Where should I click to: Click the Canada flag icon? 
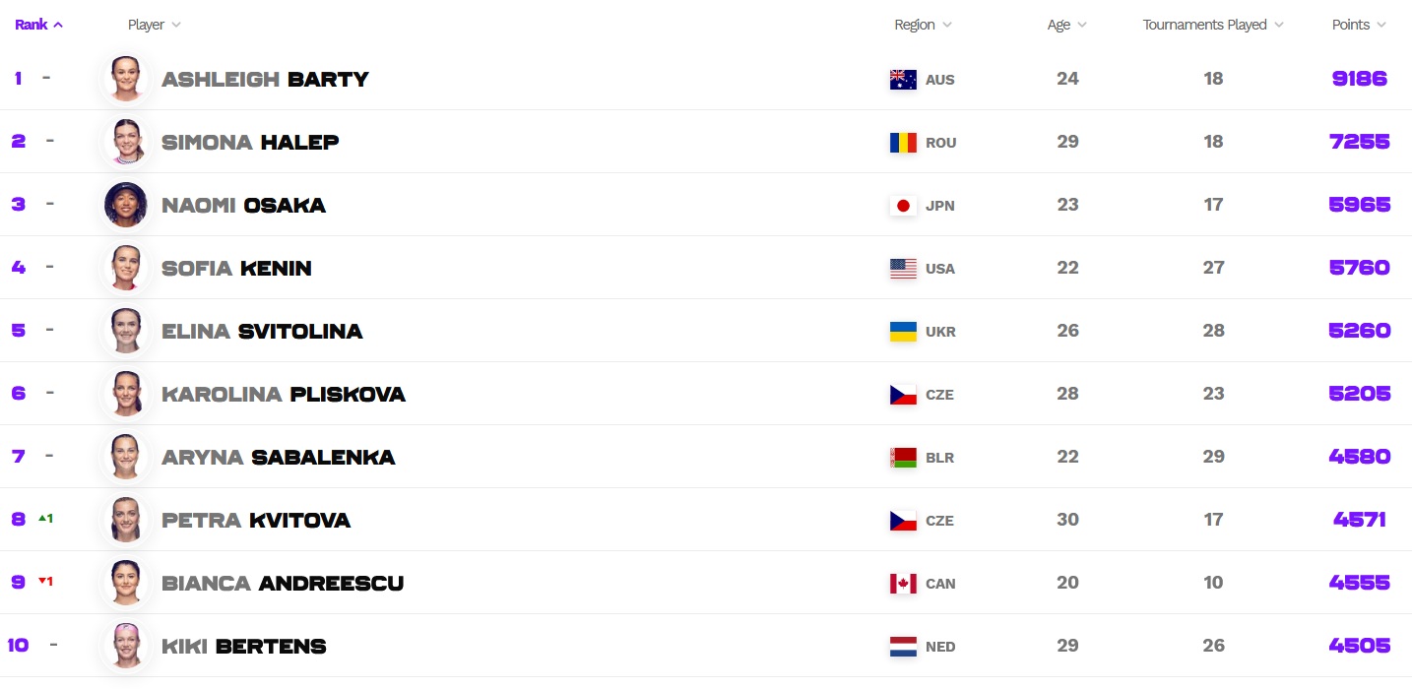tap(903, 584)
